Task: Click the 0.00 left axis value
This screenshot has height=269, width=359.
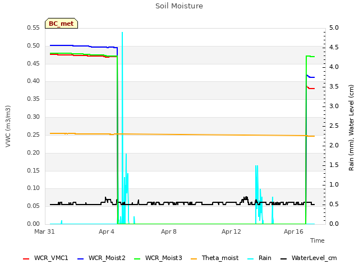Action: (34, 224)
